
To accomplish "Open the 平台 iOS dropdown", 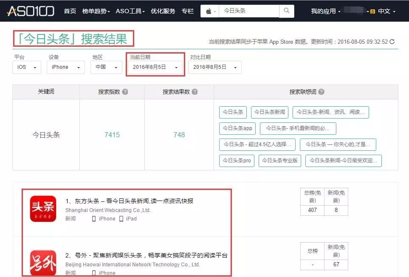I will click(x=27, y=67).
